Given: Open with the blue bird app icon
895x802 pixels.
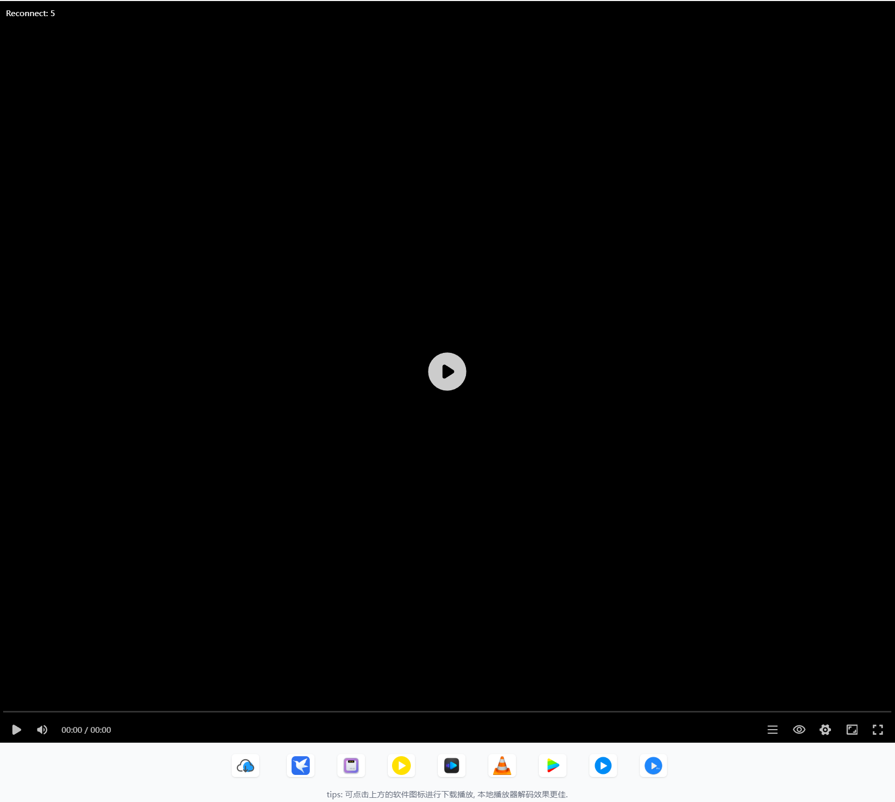Looking at the screenshot, I should [x=300, y=766].
